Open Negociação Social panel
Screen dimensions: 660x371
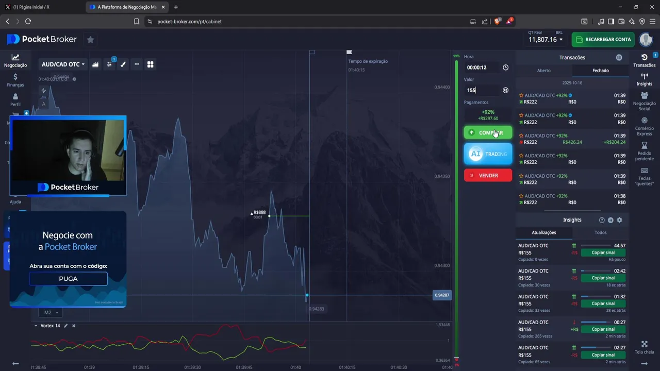coord(644,102)
